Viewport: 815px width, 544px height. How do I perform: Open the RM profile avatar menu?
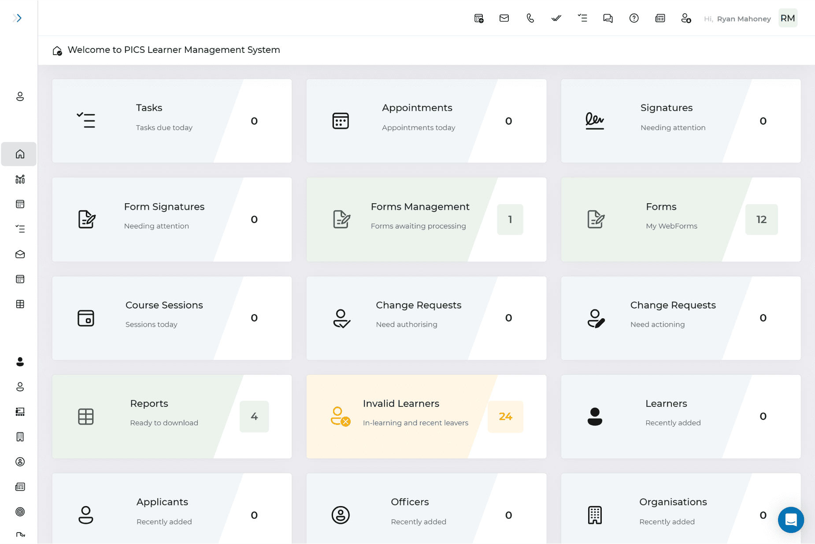[788, 18]
